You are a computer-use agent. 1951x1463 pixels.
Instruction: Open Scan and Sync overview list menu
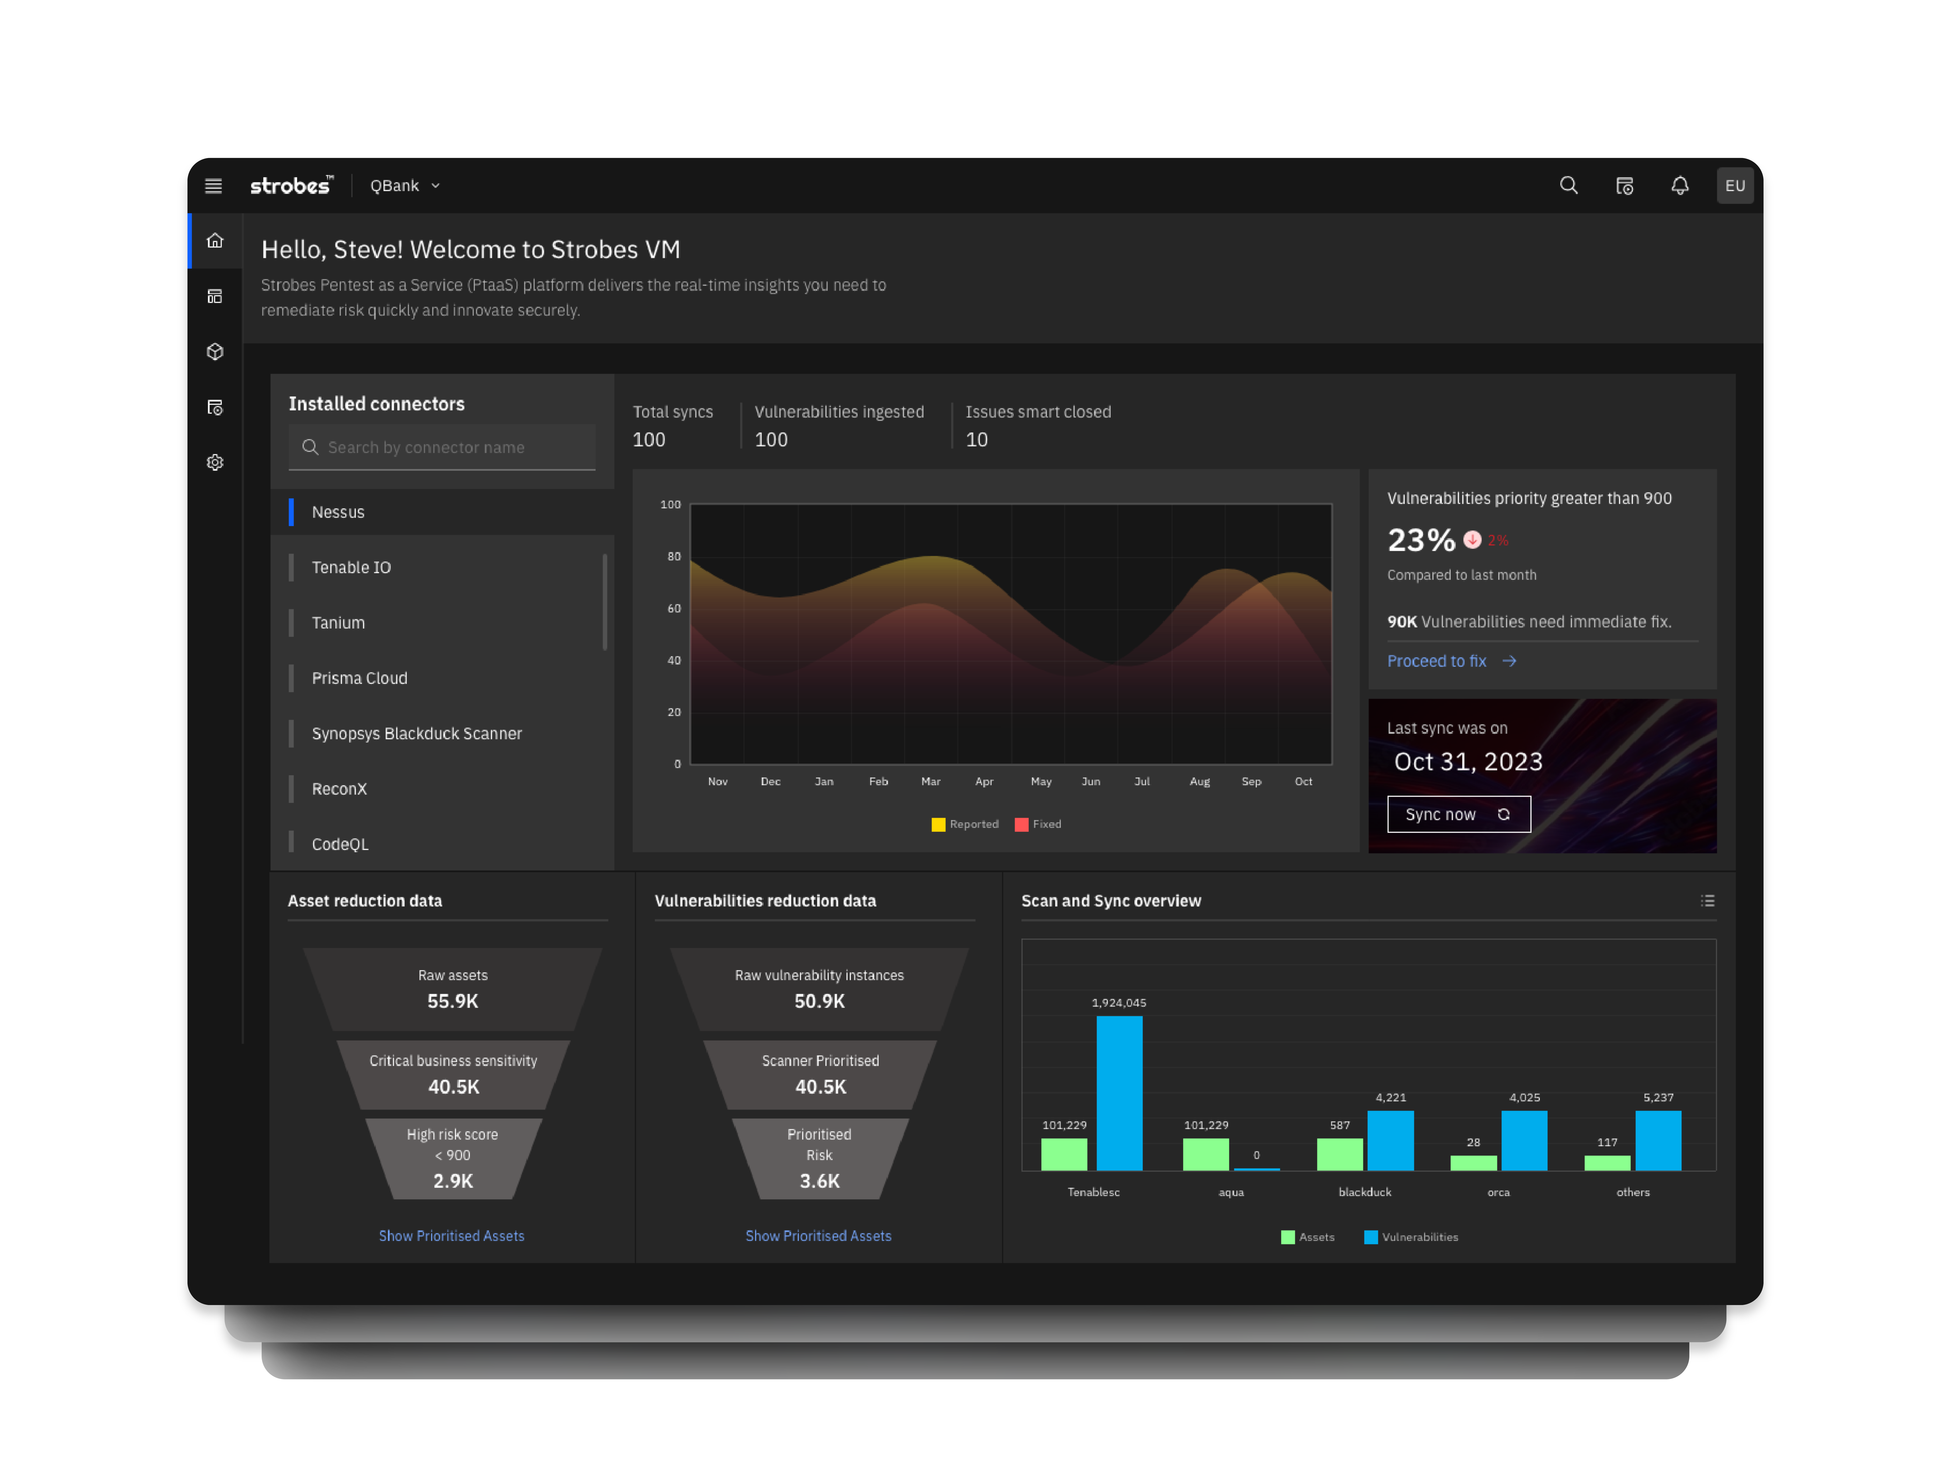coord(1708,901)
